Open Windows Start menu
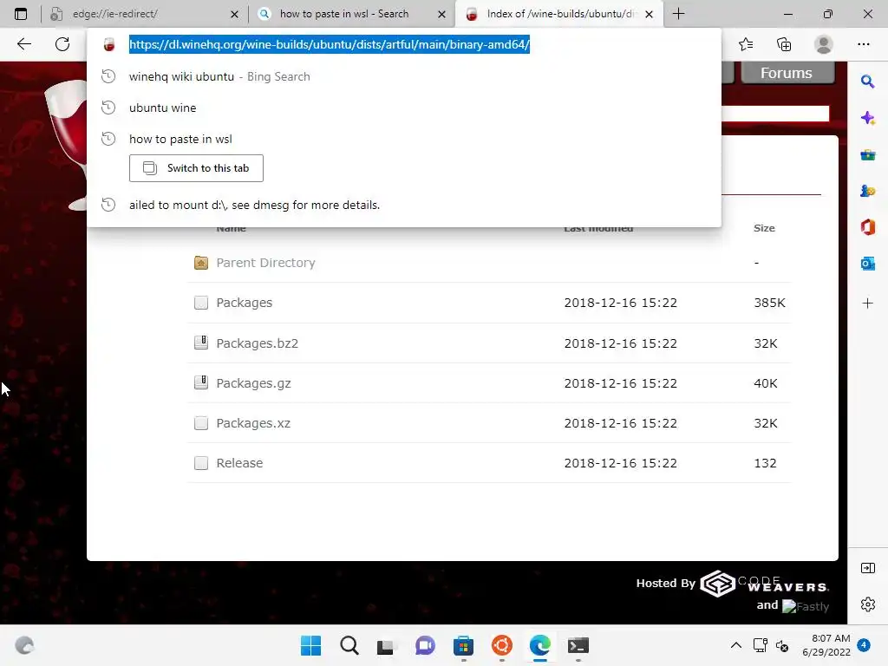Screen dimensions: 888x666 310,645
